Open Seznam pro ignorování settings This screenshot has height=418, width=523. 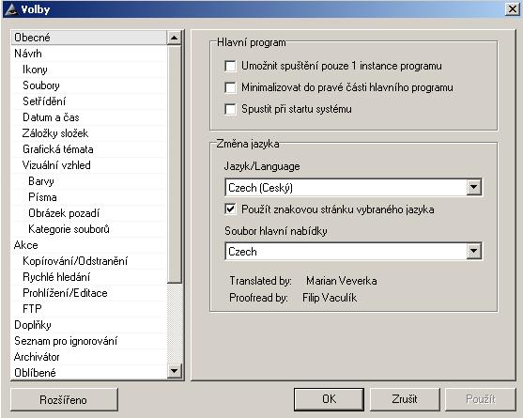(x=88, y=341)
